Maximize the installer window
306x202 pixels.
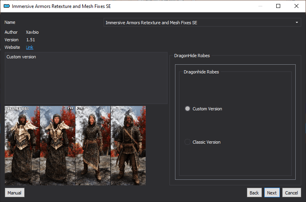tap(278, 6)
